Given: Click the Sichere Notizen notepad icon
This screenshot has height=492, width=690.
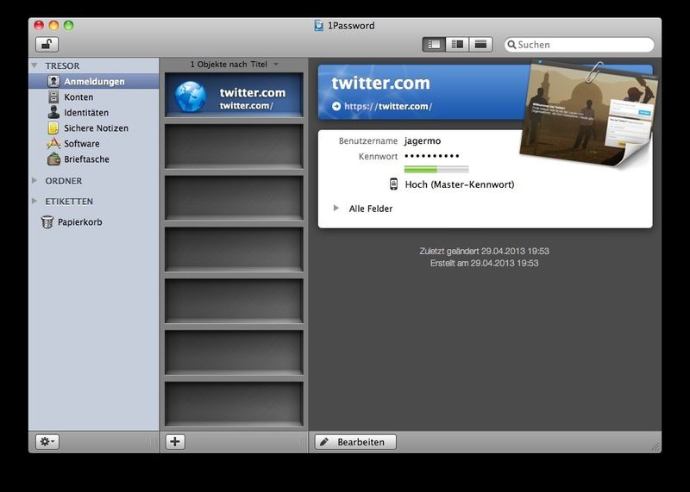Looking at the screenshot, I should pos(53,128).
